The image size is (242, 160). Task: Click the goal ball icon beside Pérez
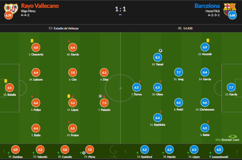[x=84, y=153]
